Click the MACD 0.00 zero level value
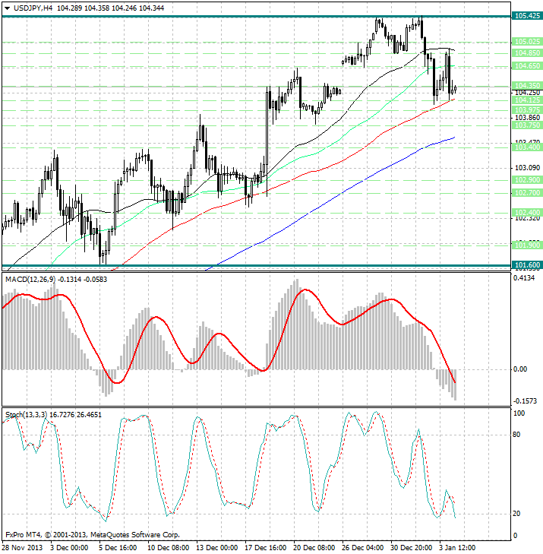Viewport: 543px width, 554px height. click(520, 369)
